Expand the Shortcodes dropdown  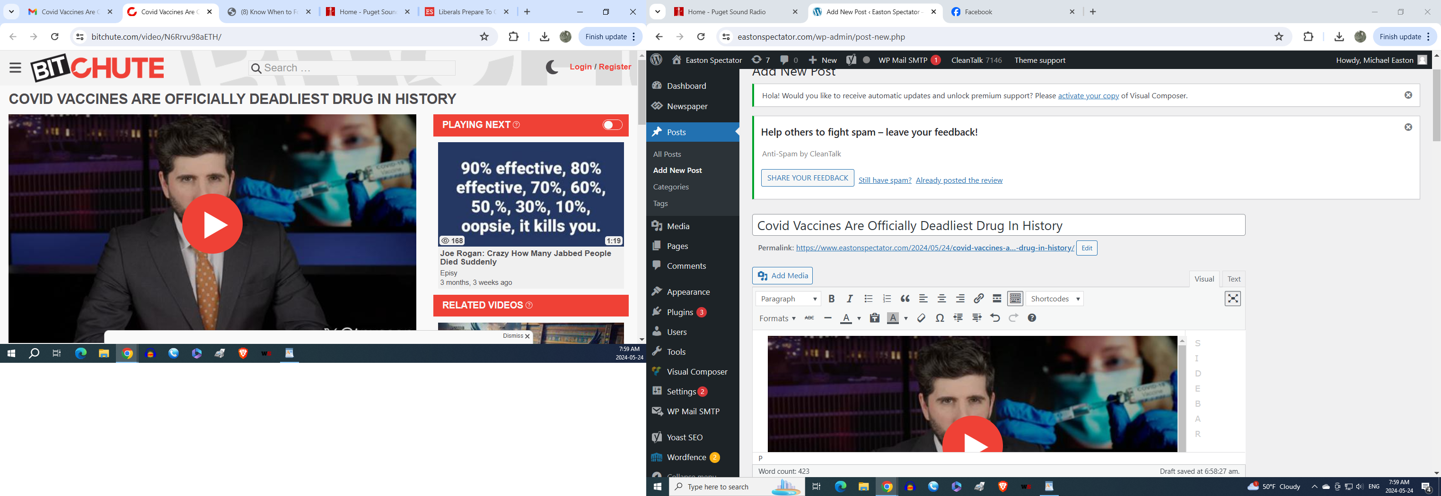1054,299
